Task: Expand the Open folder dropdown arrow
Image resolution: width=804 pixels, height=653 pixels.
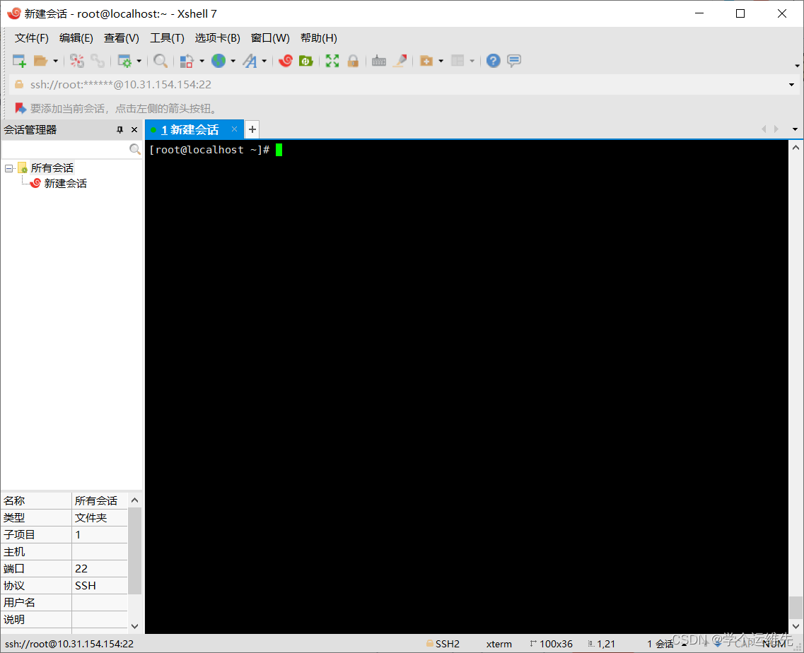Action: click(55, 61)
